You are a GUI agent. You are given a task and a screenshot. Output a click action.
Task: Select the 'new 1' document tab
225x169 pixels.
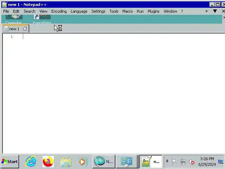pyautogui.click(x=14, y=29)
